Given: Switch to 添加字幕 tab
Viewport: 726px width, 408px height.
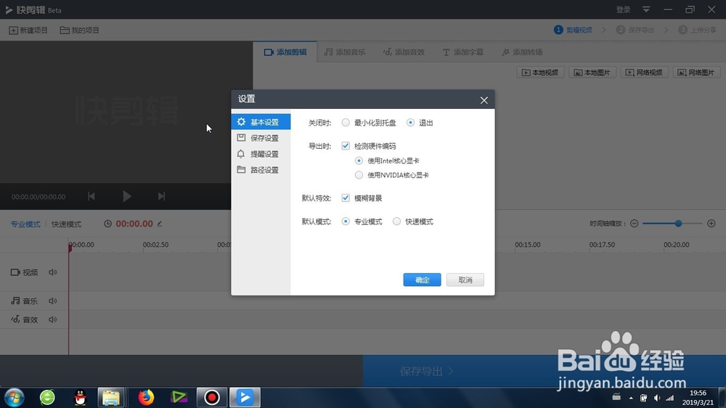Looking at the screenshot, I should (x=463, y=52).
